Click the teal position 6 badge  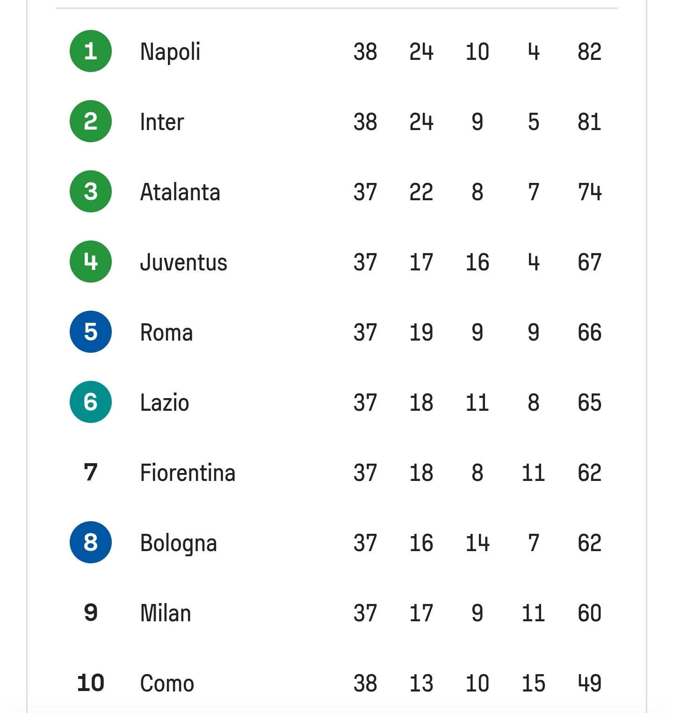pos(91,402)
